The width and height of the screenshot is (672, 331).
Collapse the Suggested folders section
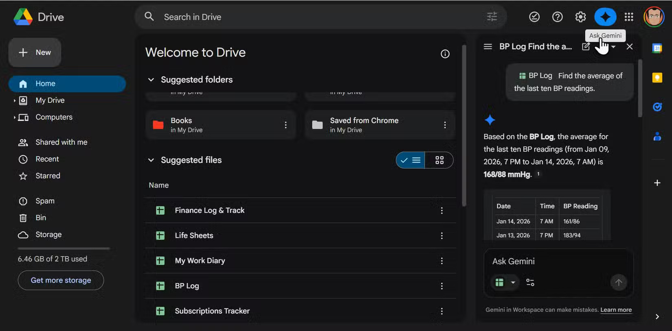pyautogui.click(x=151, y=80)
